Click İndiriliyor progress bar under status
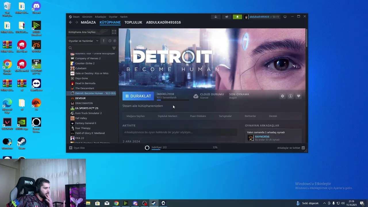The image size is (368, 207). 173,100
